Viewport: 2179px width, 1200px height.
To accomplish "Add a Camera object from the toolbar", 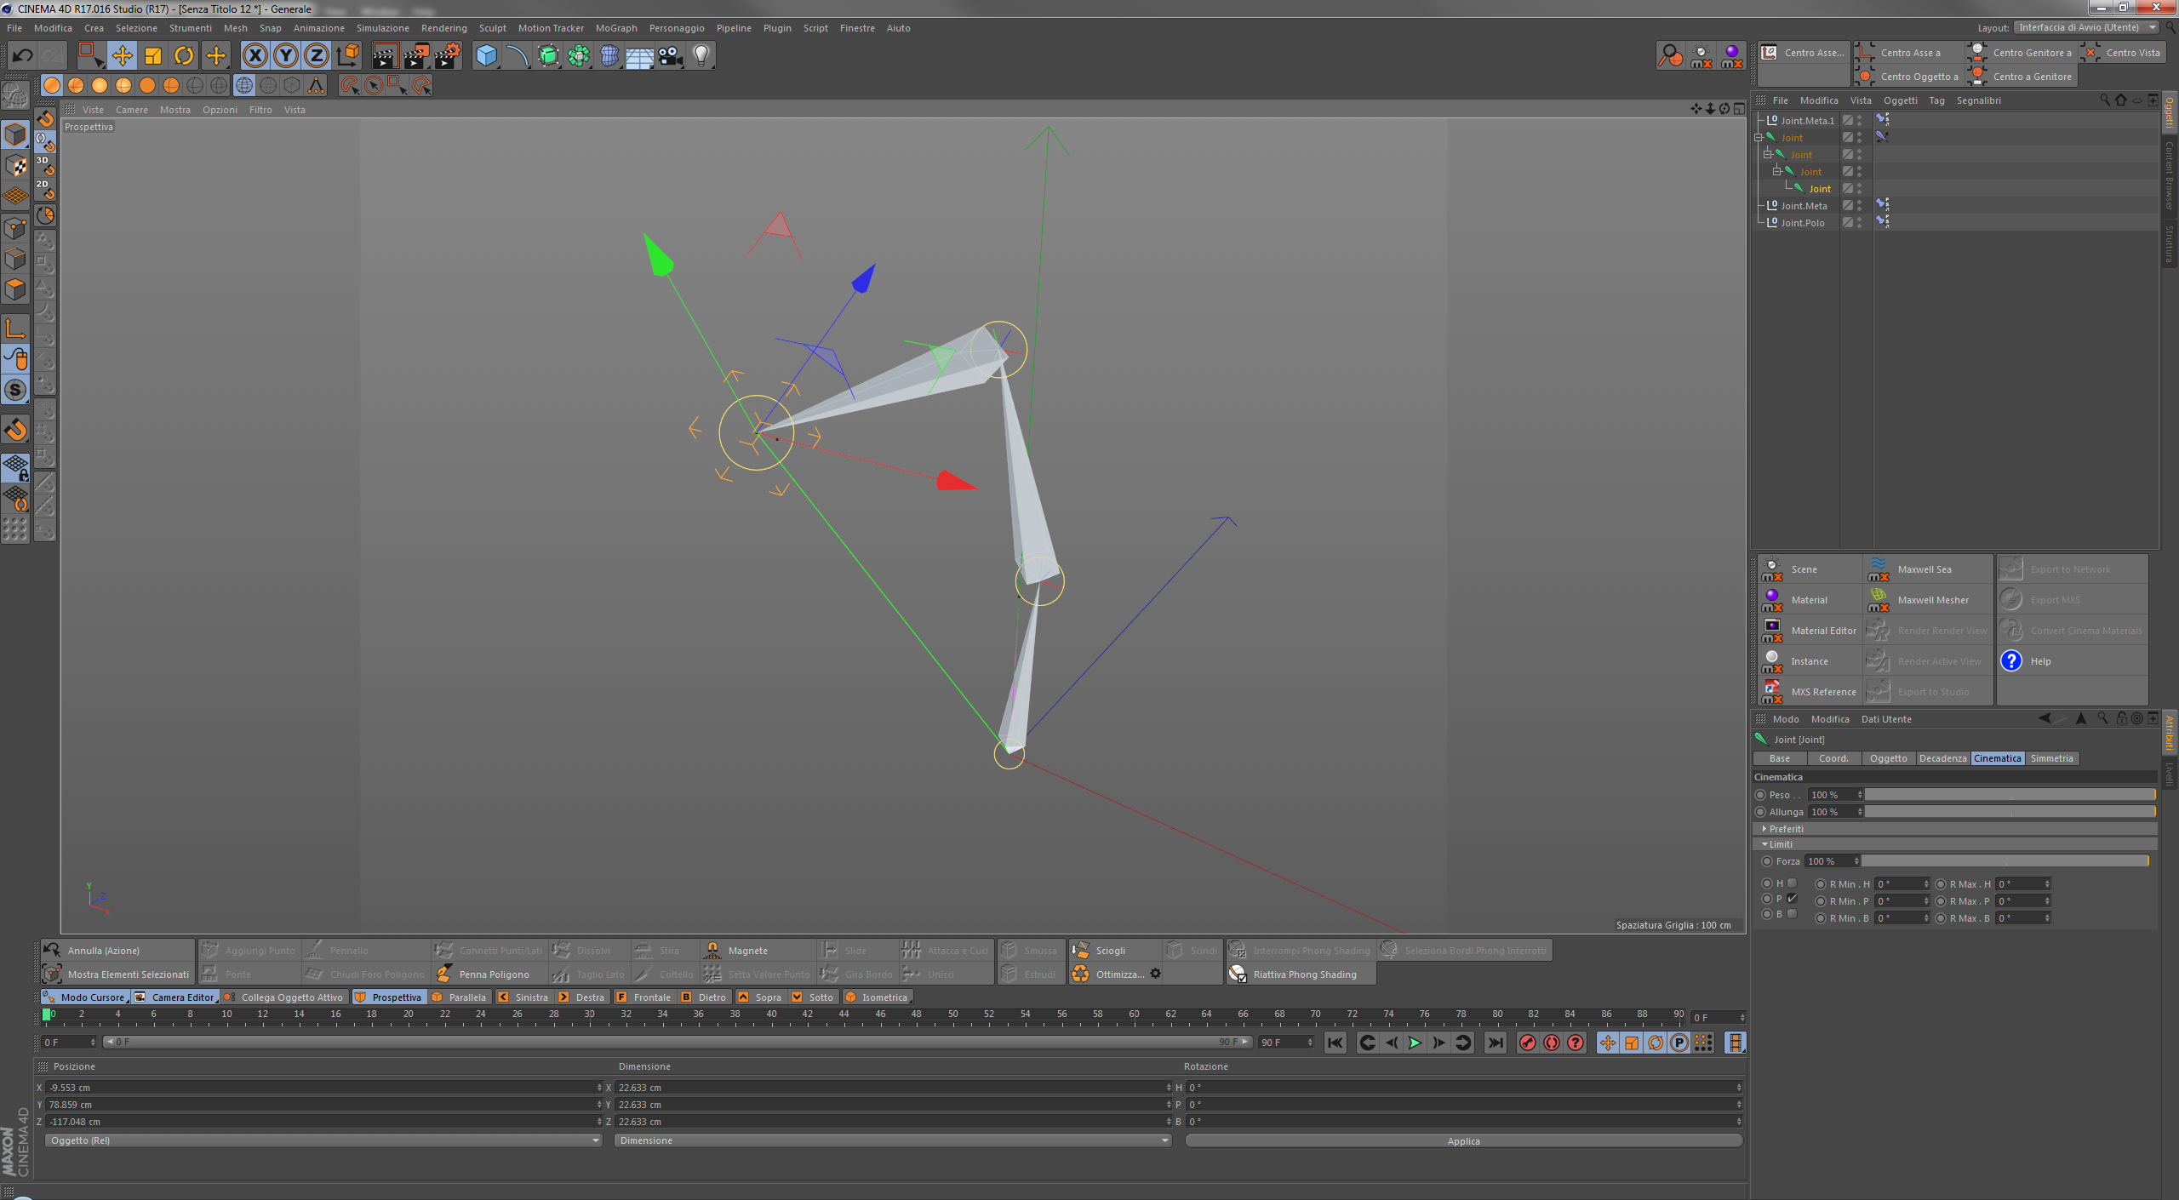I will [x=670, y=56].
